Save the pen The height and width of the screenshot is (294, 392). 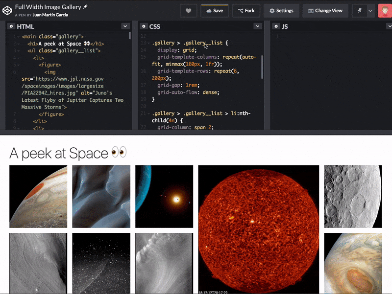[215, 11]
